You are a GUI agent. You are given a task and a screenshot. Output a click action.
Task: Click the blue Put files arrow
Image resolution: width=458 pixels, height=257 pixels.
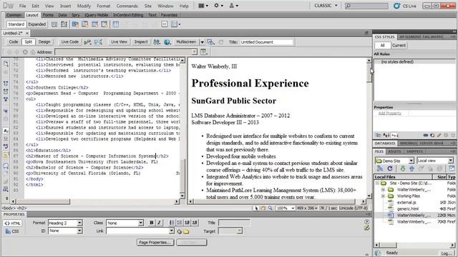tap(411, 168)
